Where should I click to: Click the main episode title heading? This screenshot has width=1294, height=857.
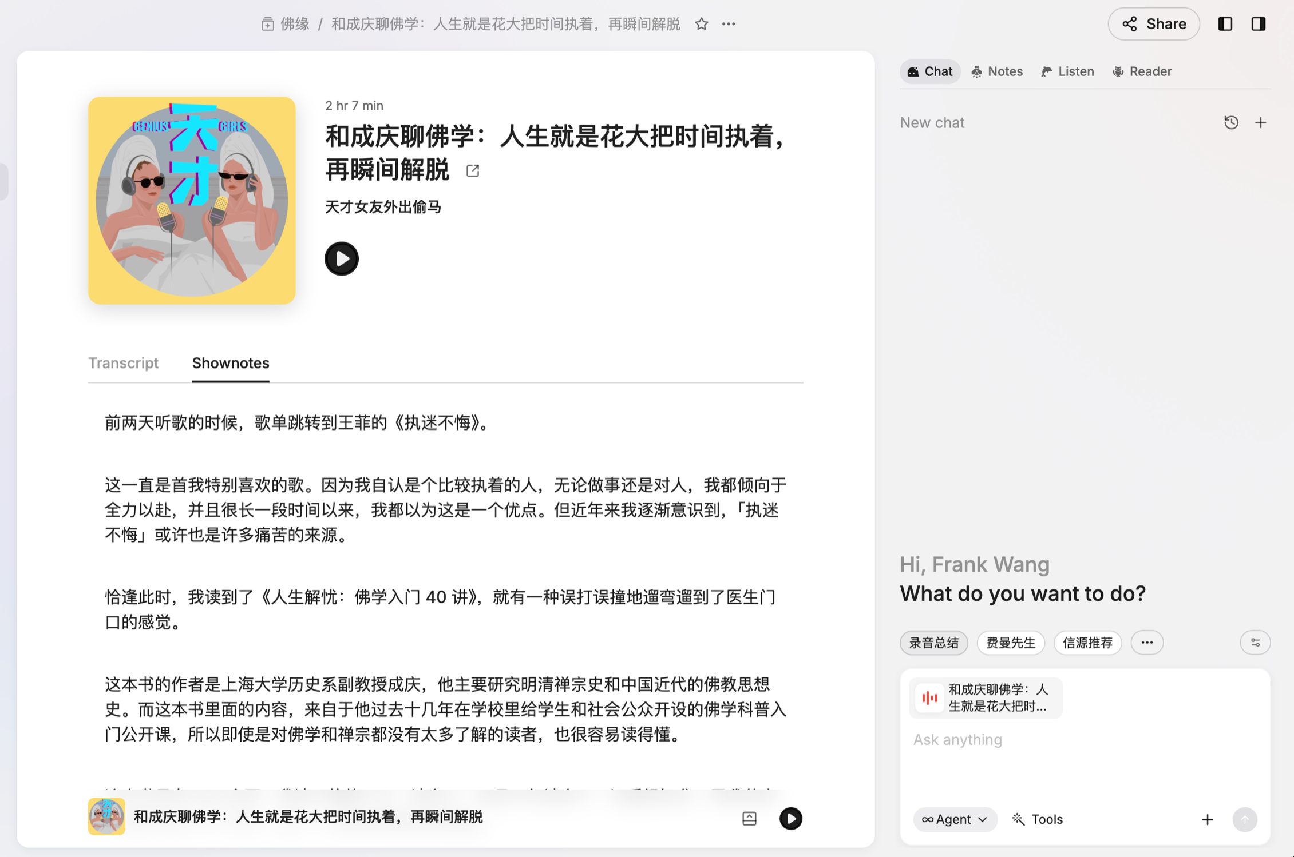click(x=555, y=153)
